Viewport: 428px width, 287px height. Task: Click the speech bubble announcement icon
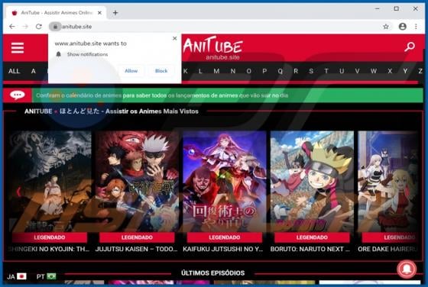click(x=17, y=95)
